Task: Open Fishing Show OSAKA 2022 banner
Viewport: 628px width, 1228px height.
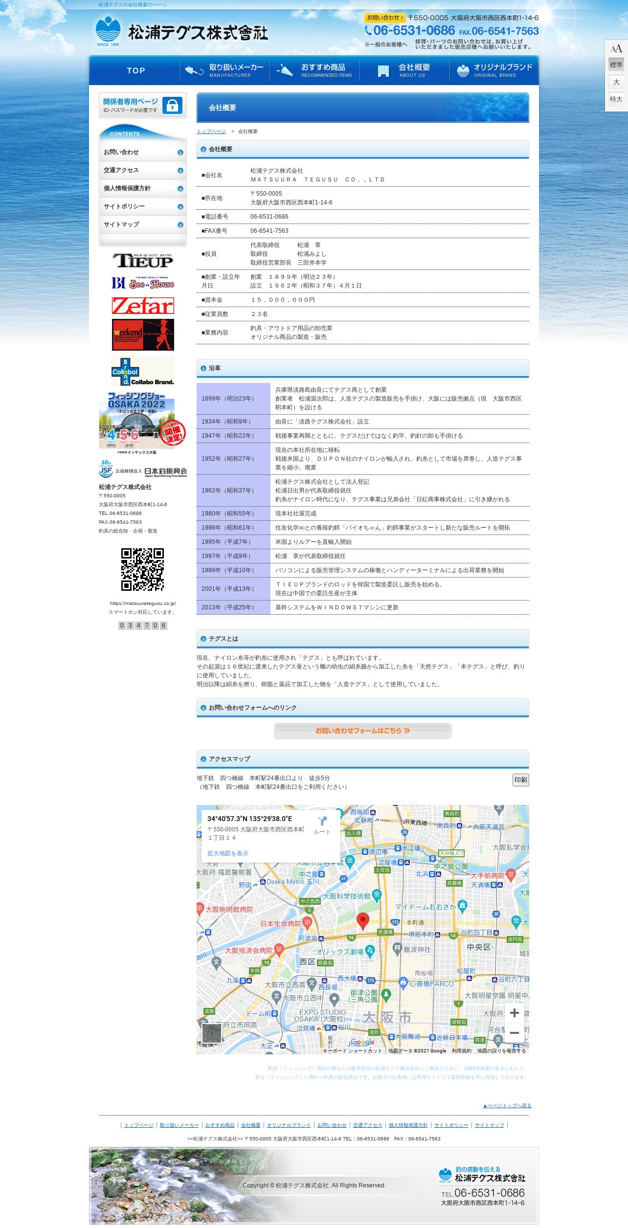Action: [143, 423]
